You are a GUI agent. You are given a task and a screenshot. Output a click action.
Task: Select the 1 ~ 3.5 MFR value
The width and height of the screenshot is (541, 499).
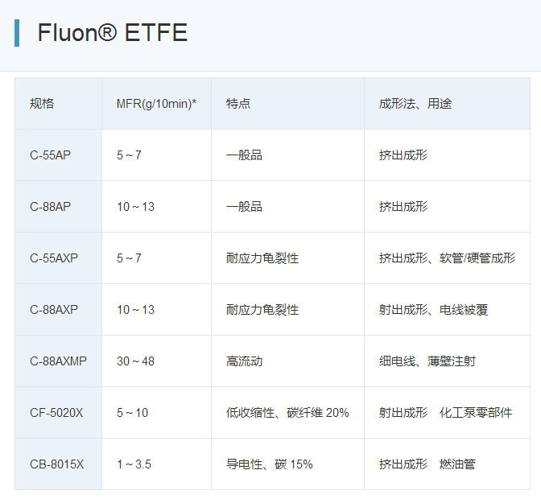134,464
